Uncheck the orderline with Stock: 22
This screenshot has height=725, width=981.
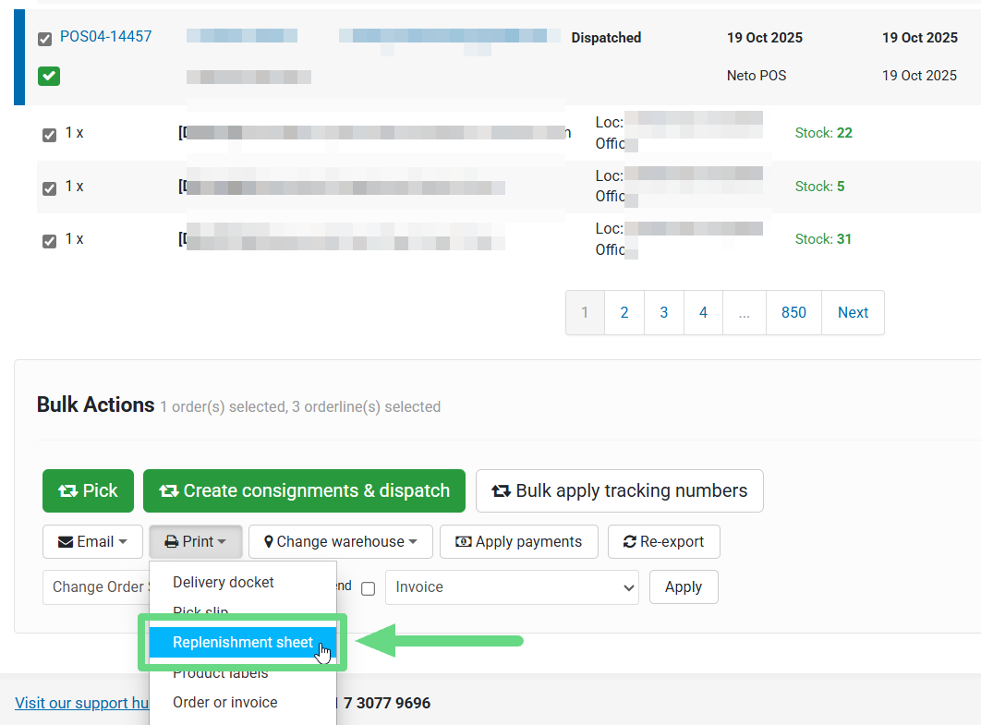[x=50, y=135]
